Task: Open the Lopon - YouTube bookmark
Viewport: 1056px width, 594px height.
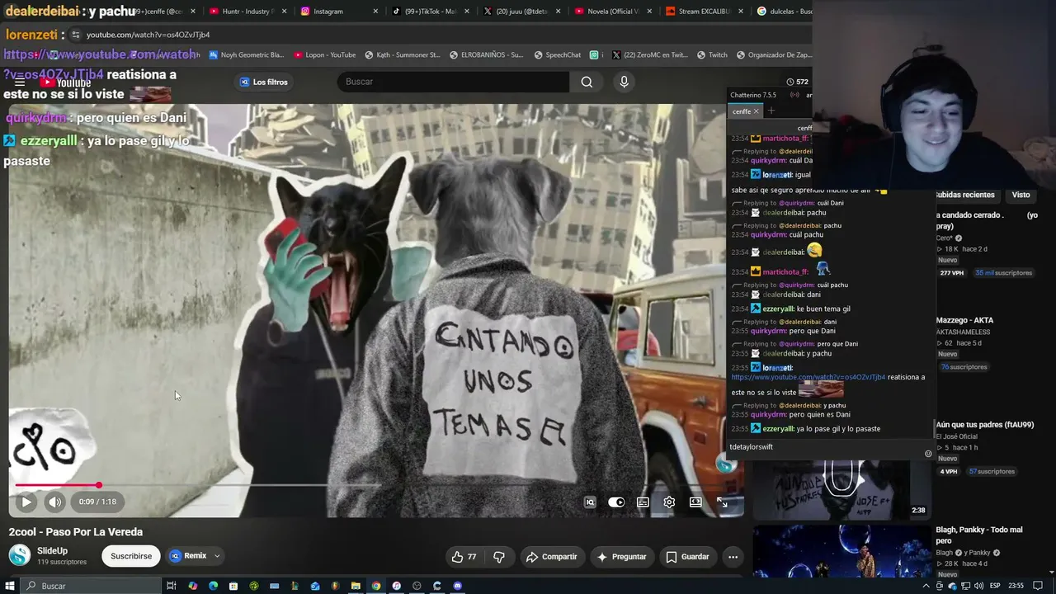Action: pyautogui.click(x=325, y=55)
